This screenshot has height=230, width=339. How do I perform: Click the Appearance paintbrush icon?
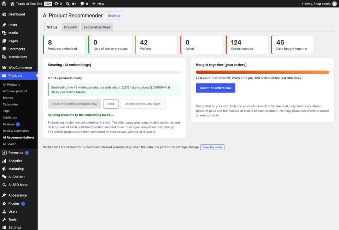pos(4,195)
